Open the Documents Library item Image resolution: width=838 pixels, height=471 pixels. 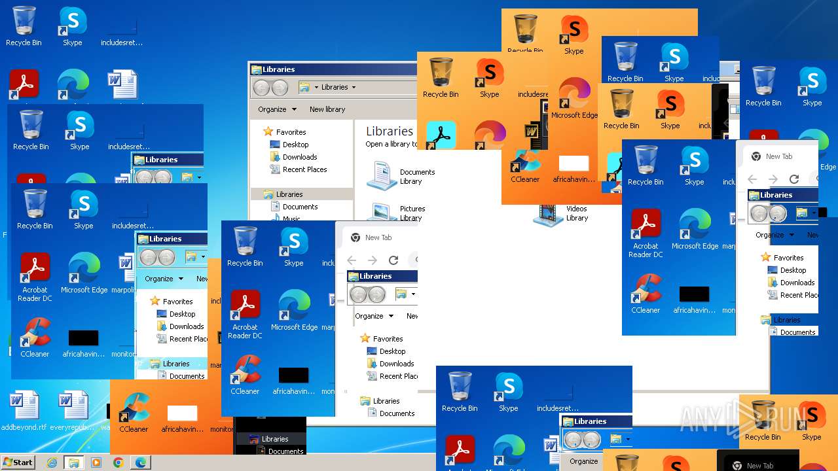pyautogui.click(x=401, y=177)
